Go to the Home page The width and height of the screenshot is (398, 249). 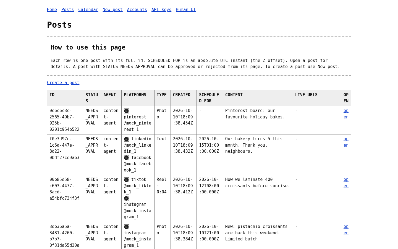[x=52, y=10]
